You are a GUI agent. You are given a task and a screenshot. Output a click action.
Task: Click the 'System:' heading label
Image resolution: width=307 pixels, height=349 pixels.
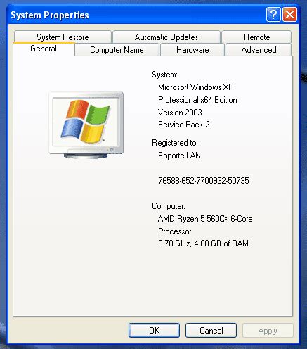point(164,75)
